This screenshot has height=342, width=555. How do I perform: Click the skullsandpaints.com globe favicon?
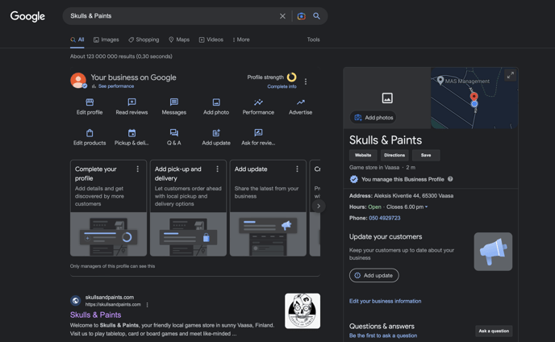tap(75, 301)
